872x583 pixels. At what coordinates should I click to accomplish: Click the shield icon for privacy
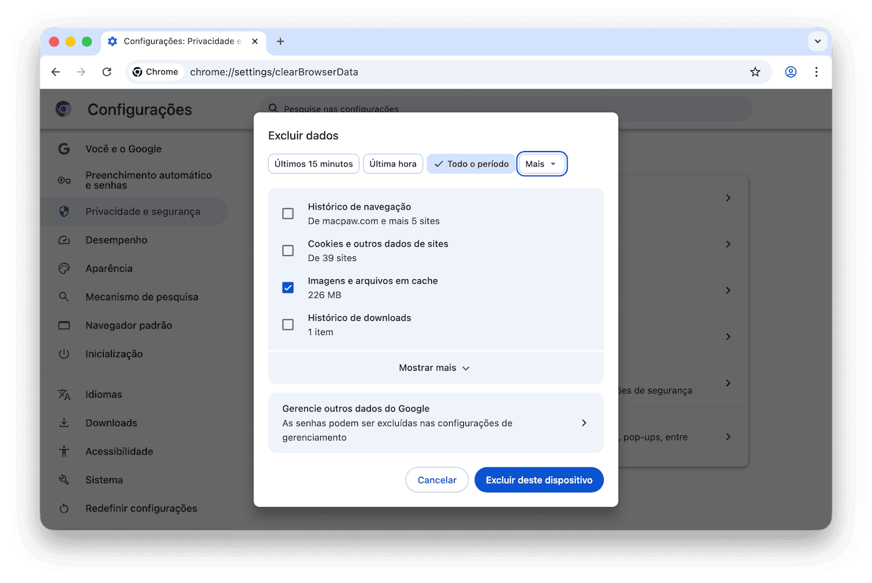pos(64,211)
